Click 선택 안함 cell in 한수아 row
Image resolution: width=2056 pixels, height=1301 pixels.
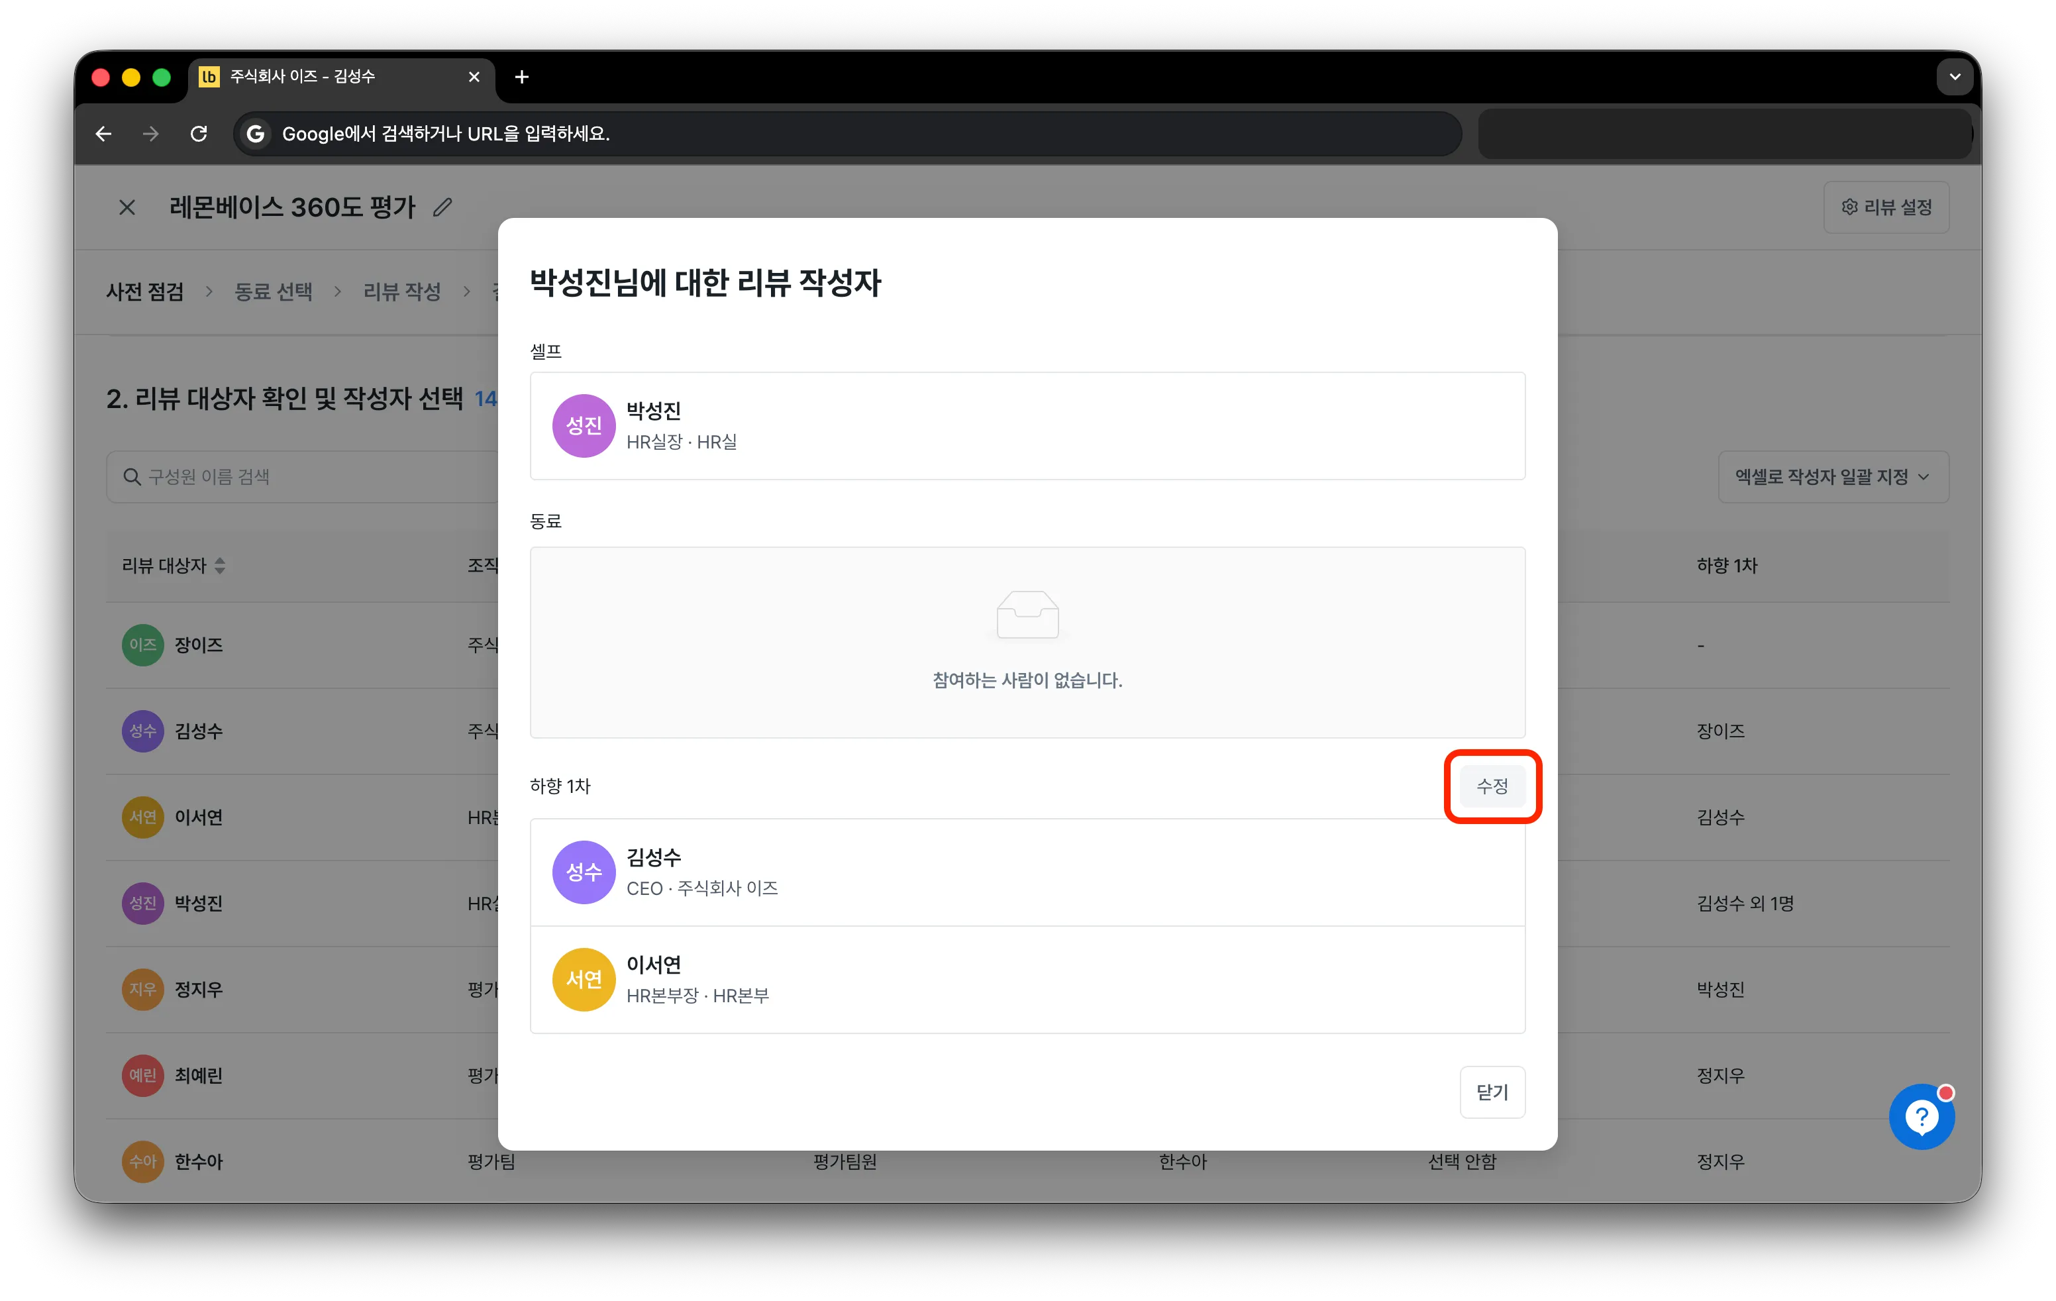point(1462,1161)
